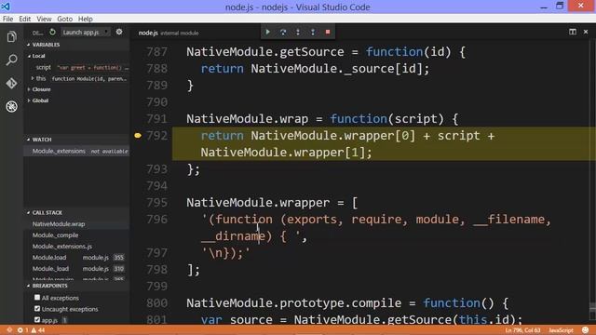Image resolution: width=596 pixels, height=335 pixels.
Task: Toggle Uncaught exceptions checkbox
Action: [x=37, y=308]
